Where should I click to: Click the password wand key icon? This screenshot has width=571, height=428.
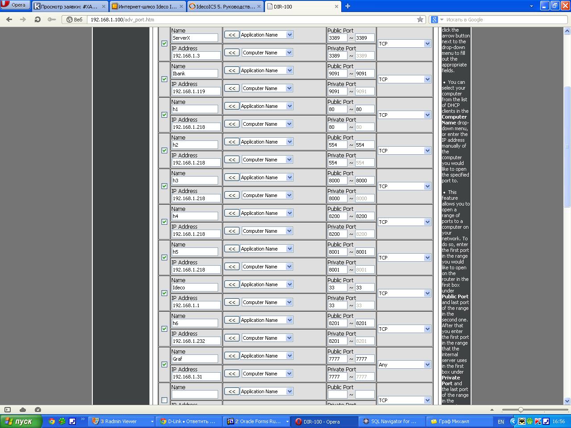pyautogui.click(x=52, y=20)
